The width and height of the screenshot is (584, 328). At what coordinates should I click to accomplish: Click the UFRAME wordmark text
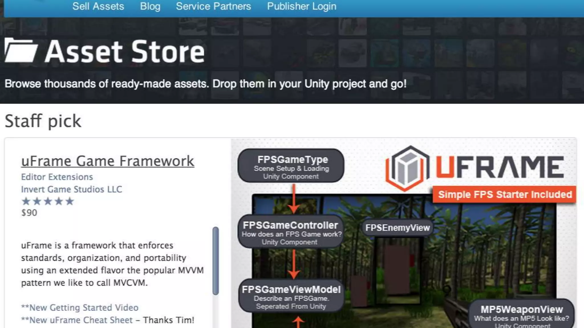click(x=500, y=167)
